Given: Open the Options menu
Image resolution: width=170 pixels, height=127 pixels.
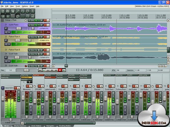Looking at the screenshot, I should [25, 6].
